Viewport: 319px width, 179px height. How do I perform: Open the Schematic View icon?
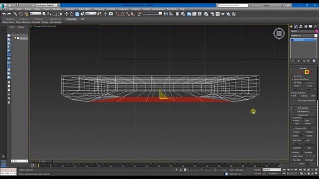point(199,14)
